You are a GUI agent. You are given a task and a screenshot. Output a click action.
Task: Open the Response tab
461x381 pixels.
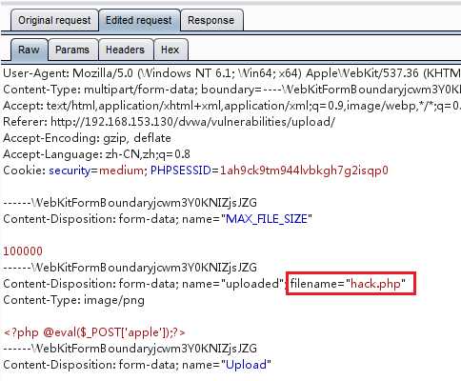pos(211,20)
